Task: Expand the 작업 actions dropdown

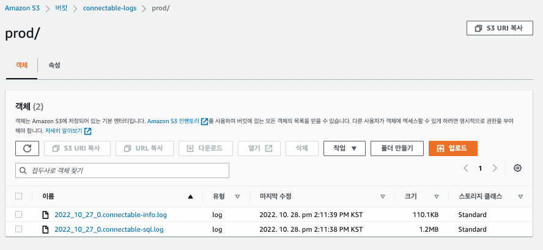Action: 344,148
